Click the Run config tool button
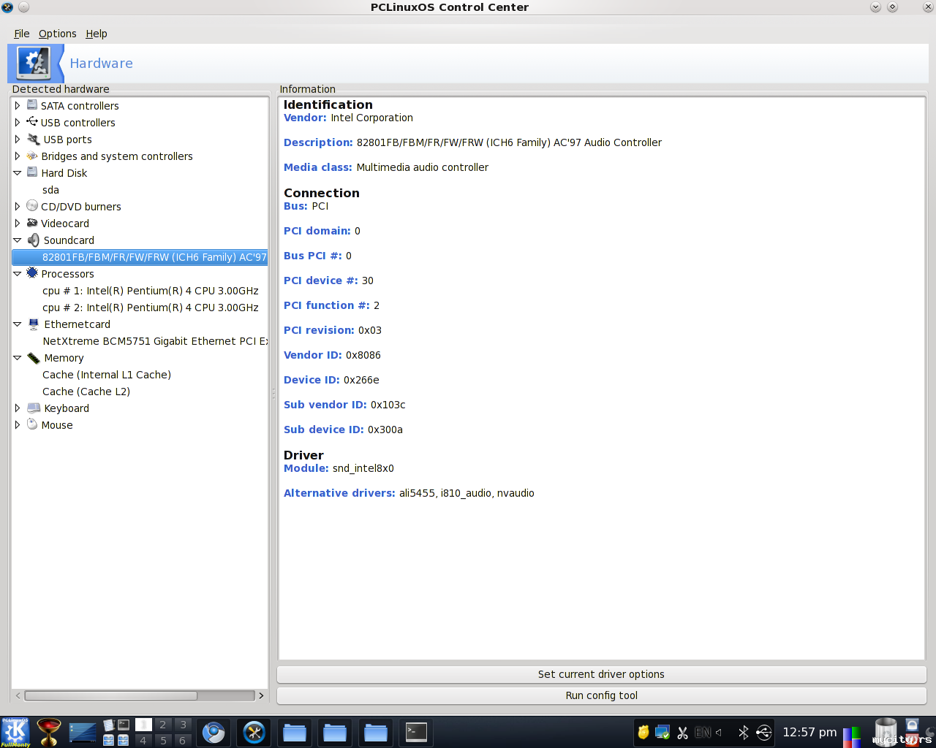The width and height of the screenshot is (936, 748). point(602,695)
